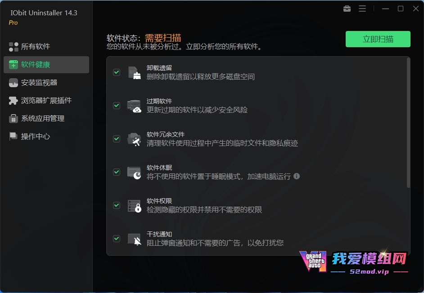Image resolution: width=424 pixels, height=293 pixels.
Task: Click the 软件休眠 title text
Action: 159,168
